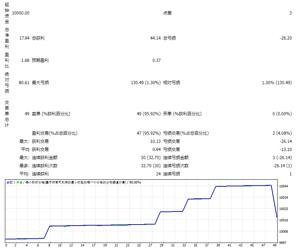The width and height of the screenshot is (299, 250).
Task: Click the 买单 value 0 (0.00%)
Action: 282,114
